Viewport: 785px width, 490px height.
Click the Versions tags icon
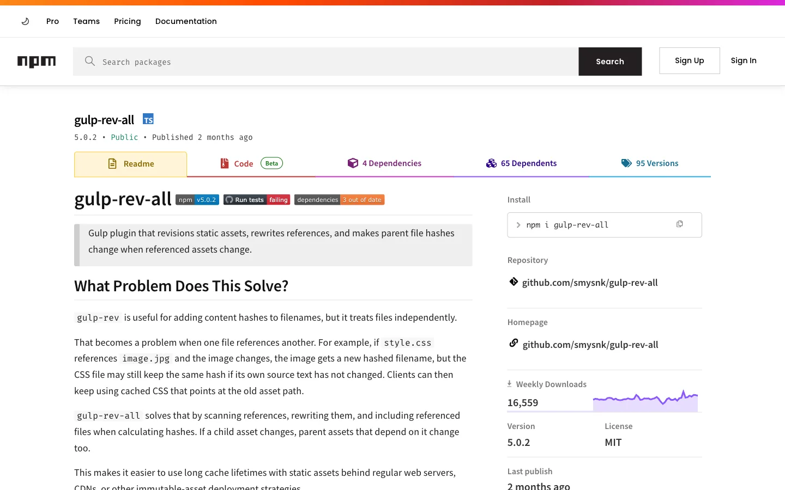click(626, 163)
